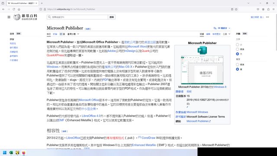This screenshot has width=277, height=156.
Task: Click the search button beside the search box
Action: point(112,17)
